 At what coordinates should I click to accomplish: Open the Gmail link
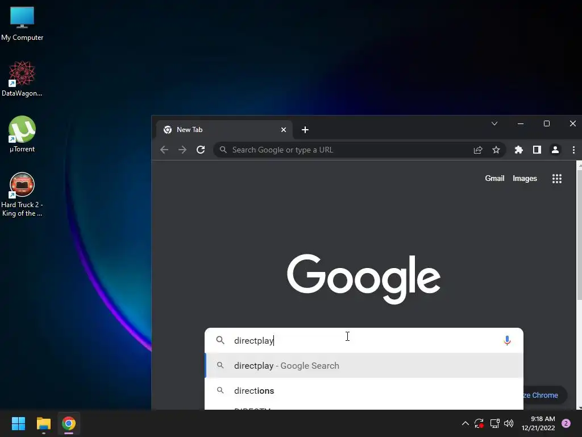494,178
